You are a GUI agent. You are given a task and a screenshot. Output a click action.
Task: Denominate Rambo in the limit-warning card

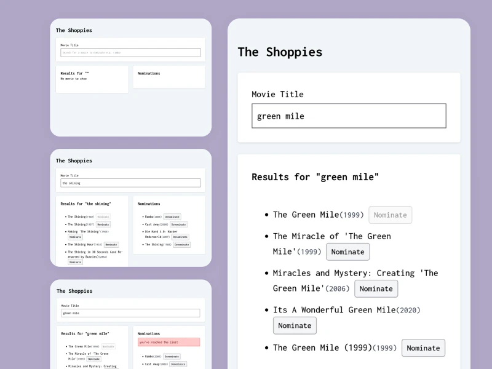(172, 357)
